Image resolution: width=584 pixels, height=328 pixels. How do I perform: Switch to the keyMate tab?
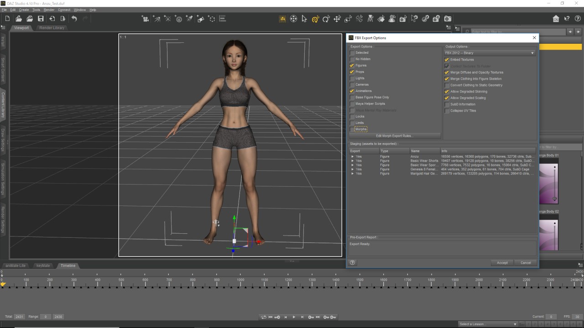click(x=43, y=266)
